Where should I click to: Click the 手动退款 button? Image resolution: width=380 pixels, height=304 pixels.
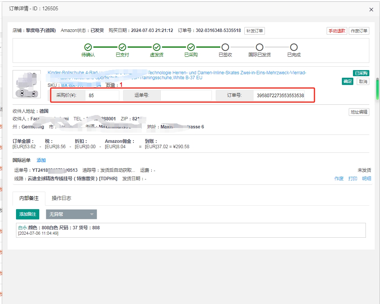337,31
